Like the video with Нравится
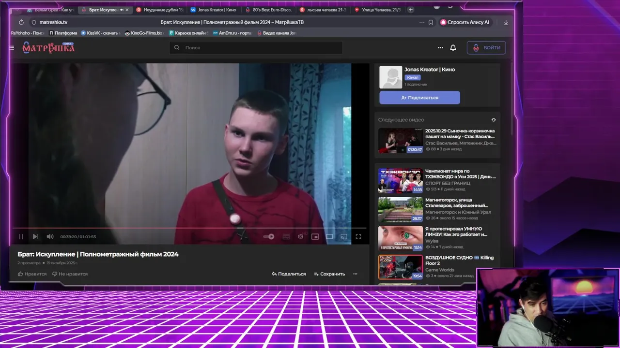 32,274
